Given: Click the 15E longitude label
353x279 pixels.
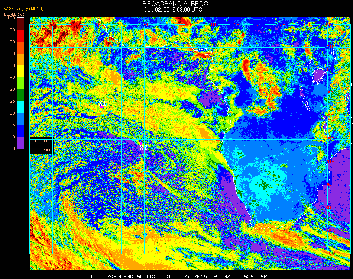Looking at the screenshot, I should point(238,25).
